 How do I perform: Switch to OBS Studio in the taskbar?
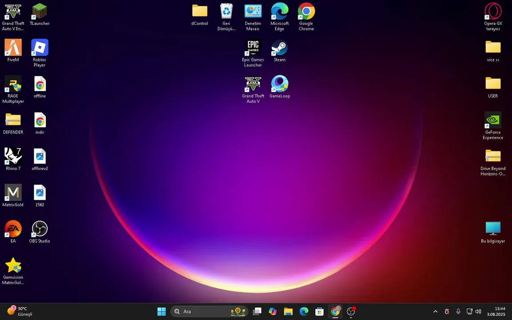tap(351, 312)
